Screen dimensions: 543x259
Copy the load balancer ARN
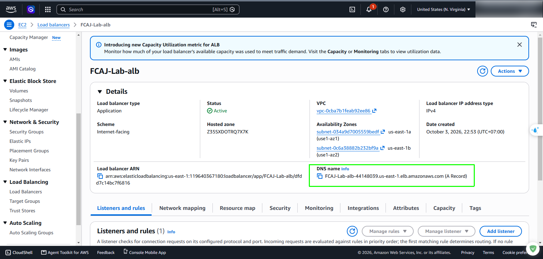pyautogui.click(x=100, y=176)
